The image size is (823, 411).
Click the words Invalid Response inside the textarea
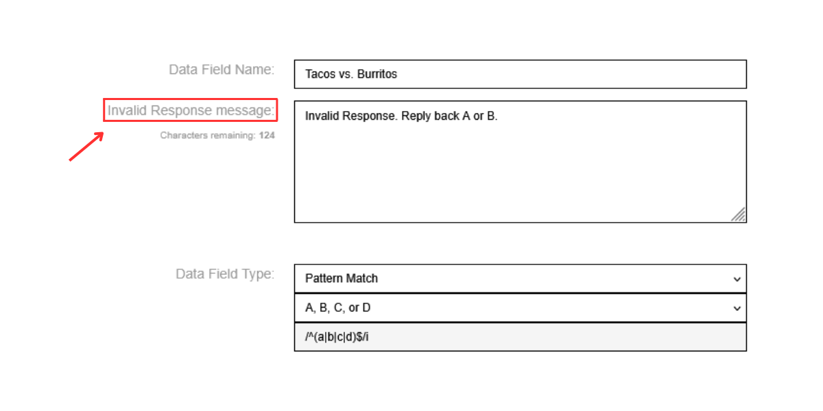[x=351, y=116]
